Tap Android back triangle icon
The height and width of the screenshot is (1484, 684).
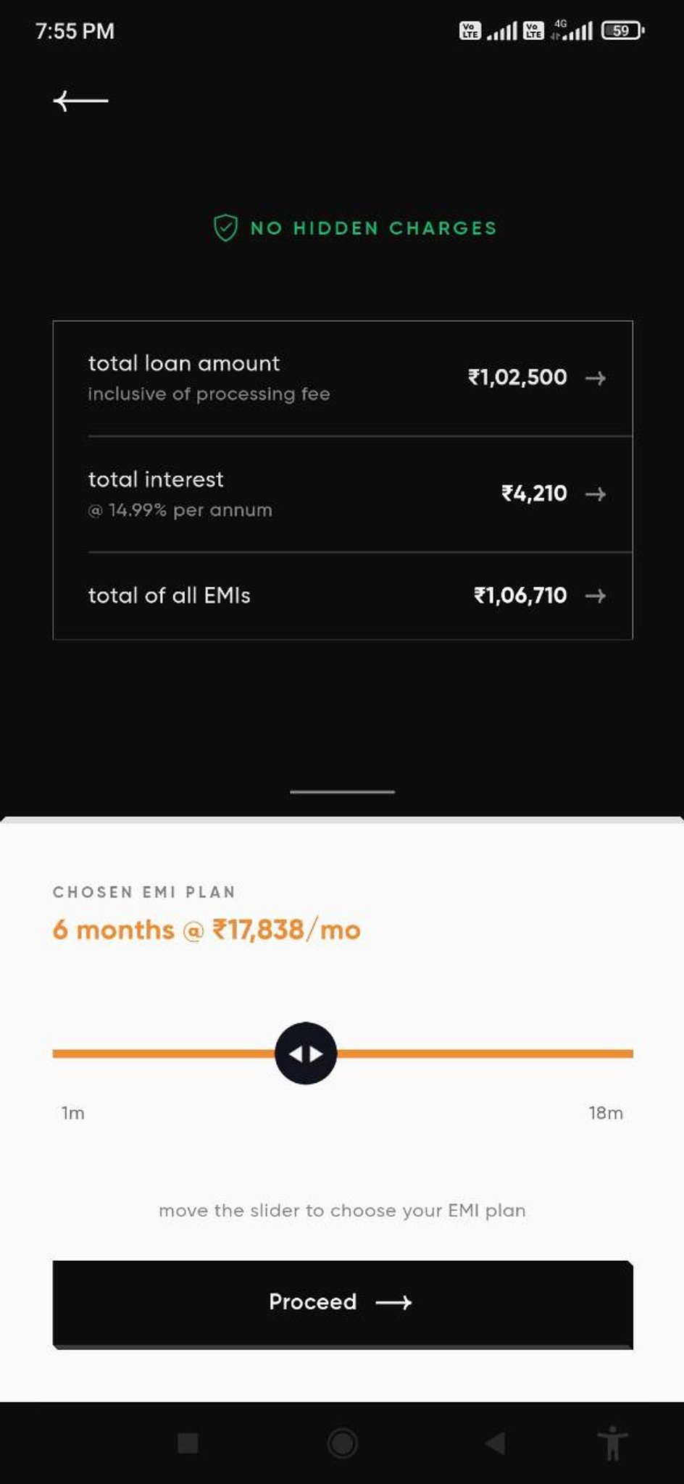[495, 1443]
